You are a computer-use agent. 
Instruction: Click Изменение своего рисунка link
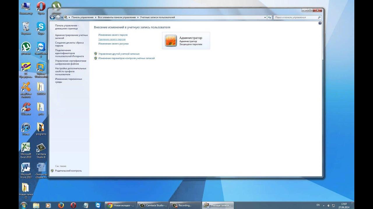tap(113, 44)
